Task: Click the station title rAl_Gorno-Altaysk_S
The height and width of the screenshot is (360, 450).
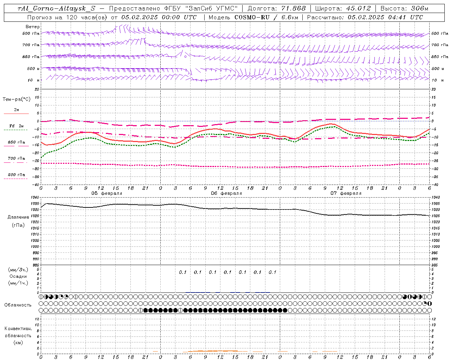Action: click(x=56, y=8)
